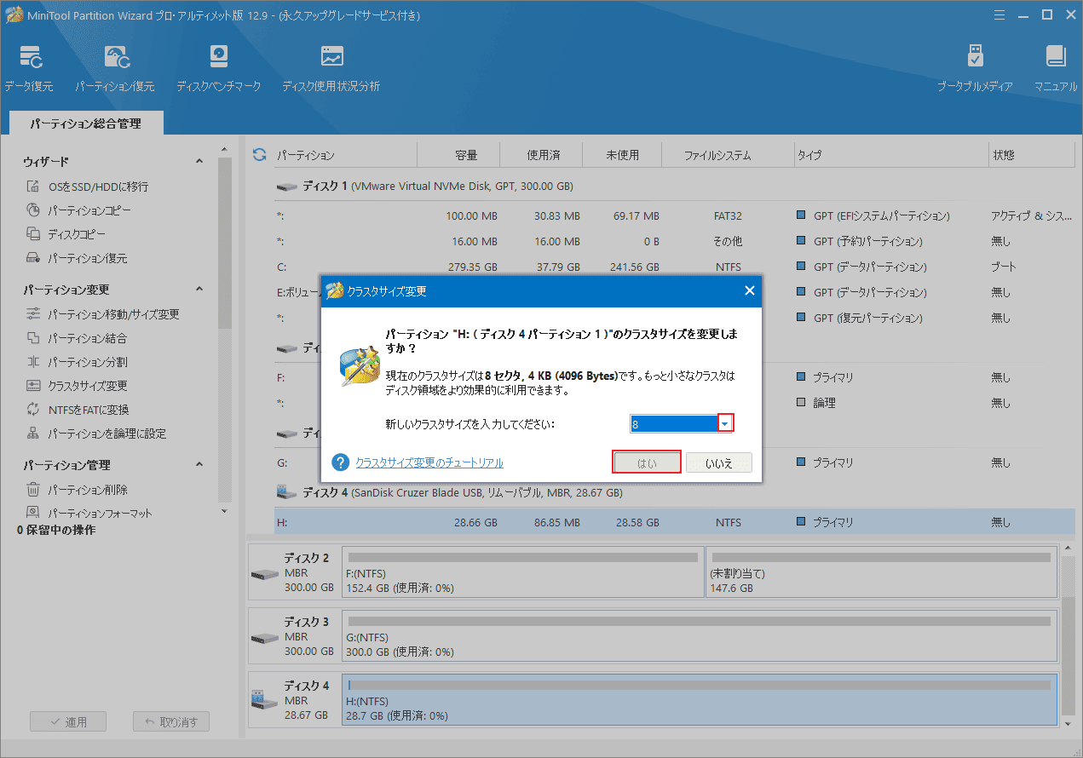1083x758 pixels.
Task: Open the マニュアル
Action: pos(1056,68)
